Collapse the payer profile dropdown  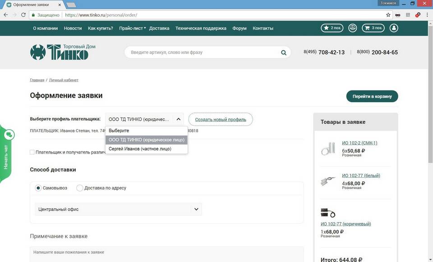tap(179, 119)
